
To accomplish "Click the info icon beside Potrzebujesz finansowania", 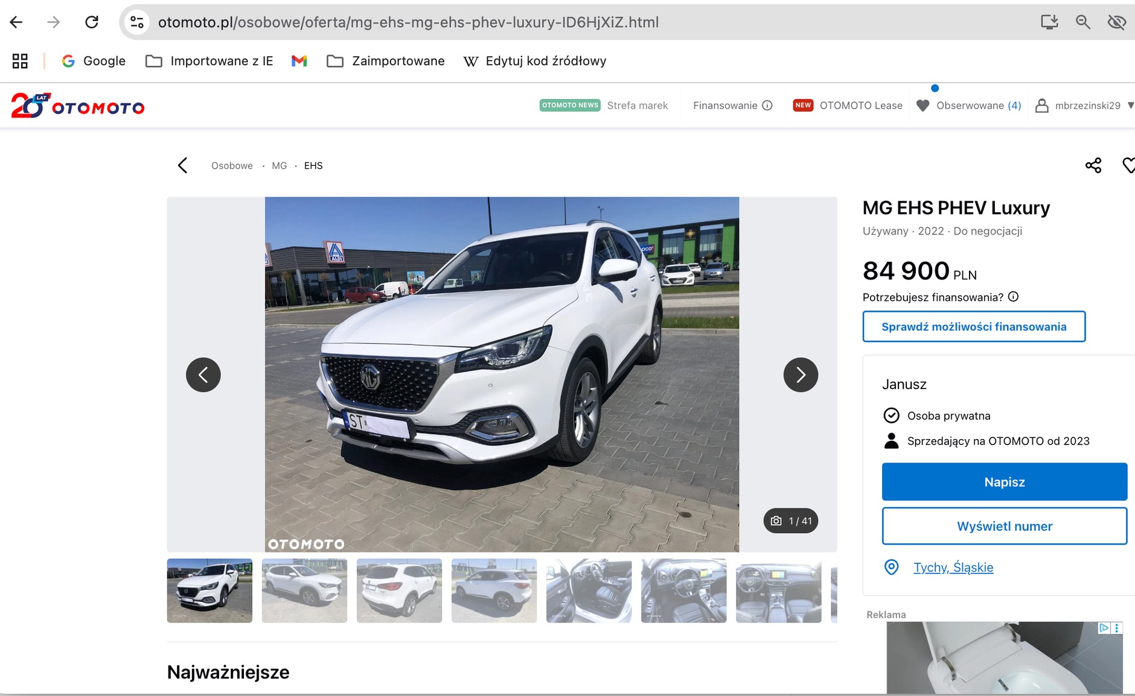I will pyautogui.click(x=1014, y=296).
